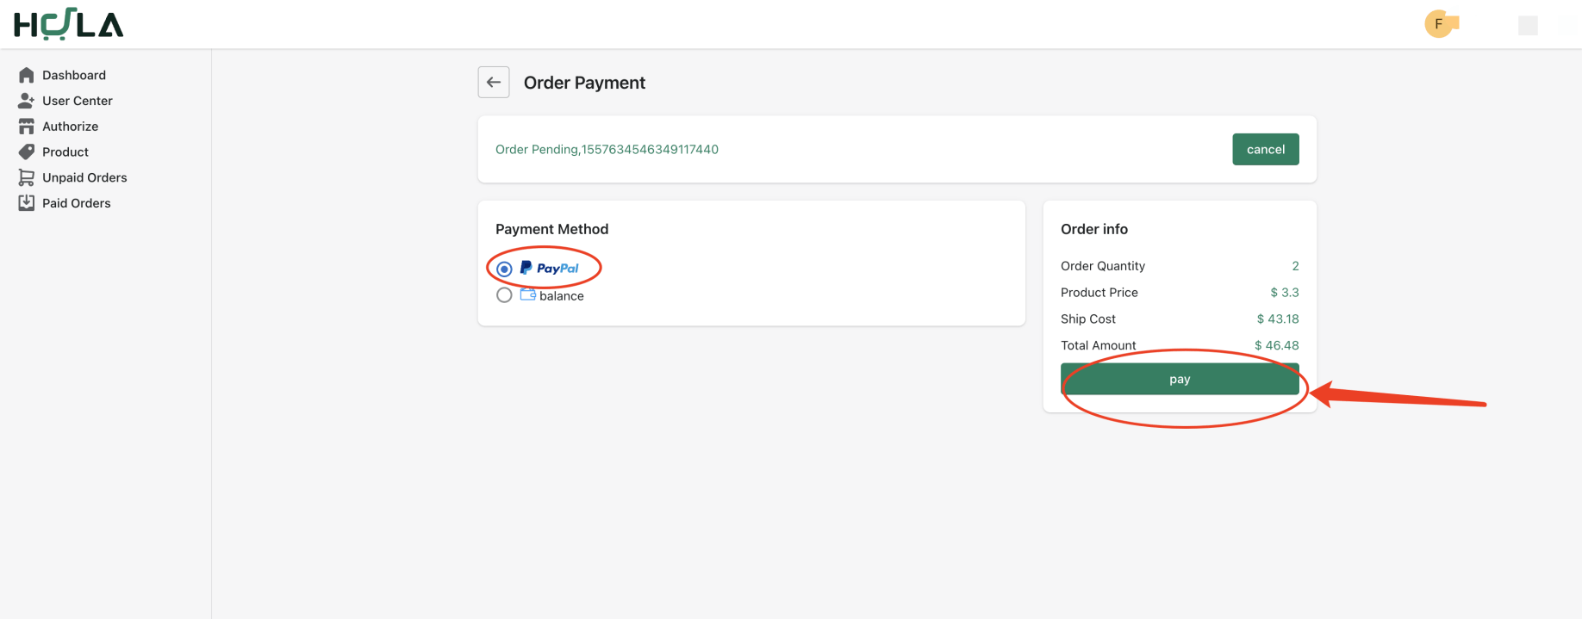
Task: Click the Dashboard home icon
Action: 27,75
